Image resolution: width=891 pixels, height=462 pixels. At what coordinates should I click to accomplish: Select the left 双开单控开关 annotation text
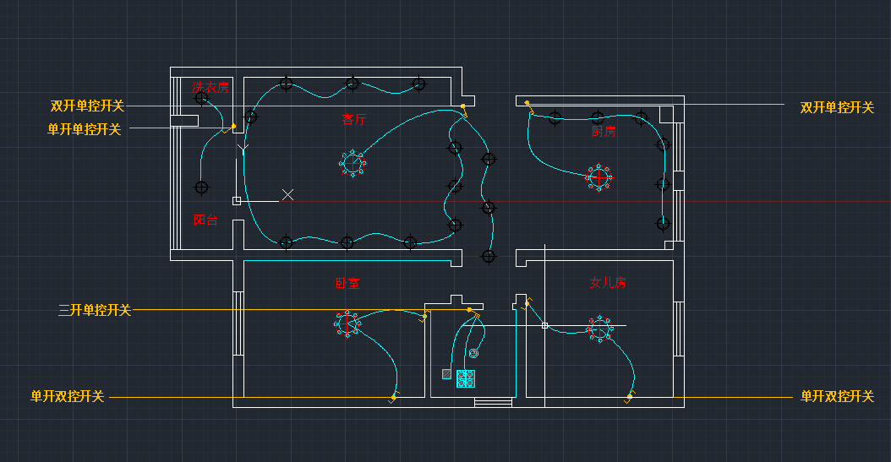[87, 106]
